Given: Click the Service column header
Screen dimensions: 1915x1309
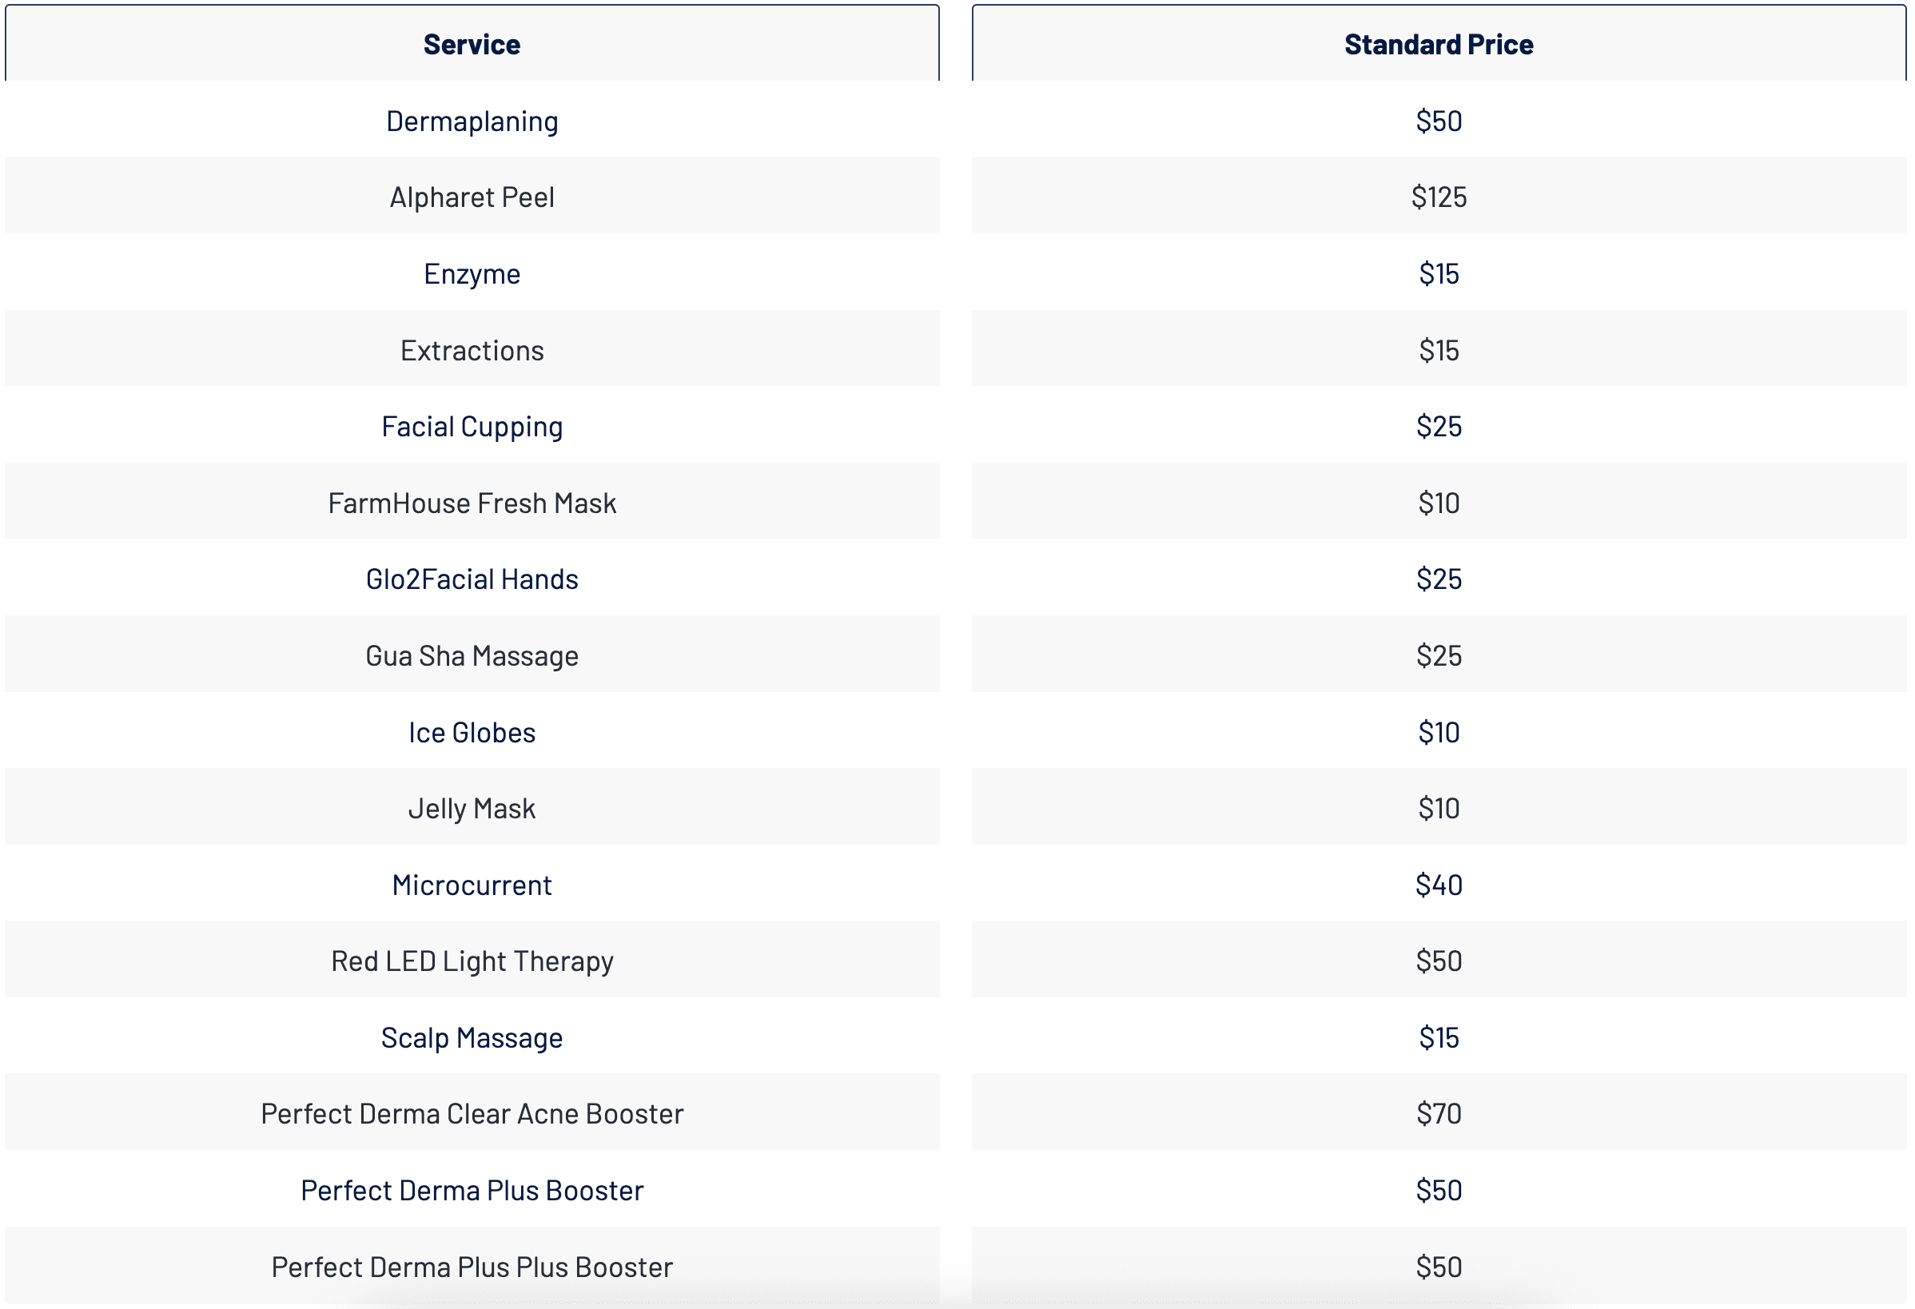Looking at the screenshot, I should 472,45.
